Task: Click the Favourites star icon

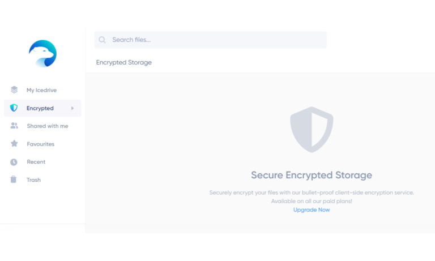Action: click(x=14, y=143)
